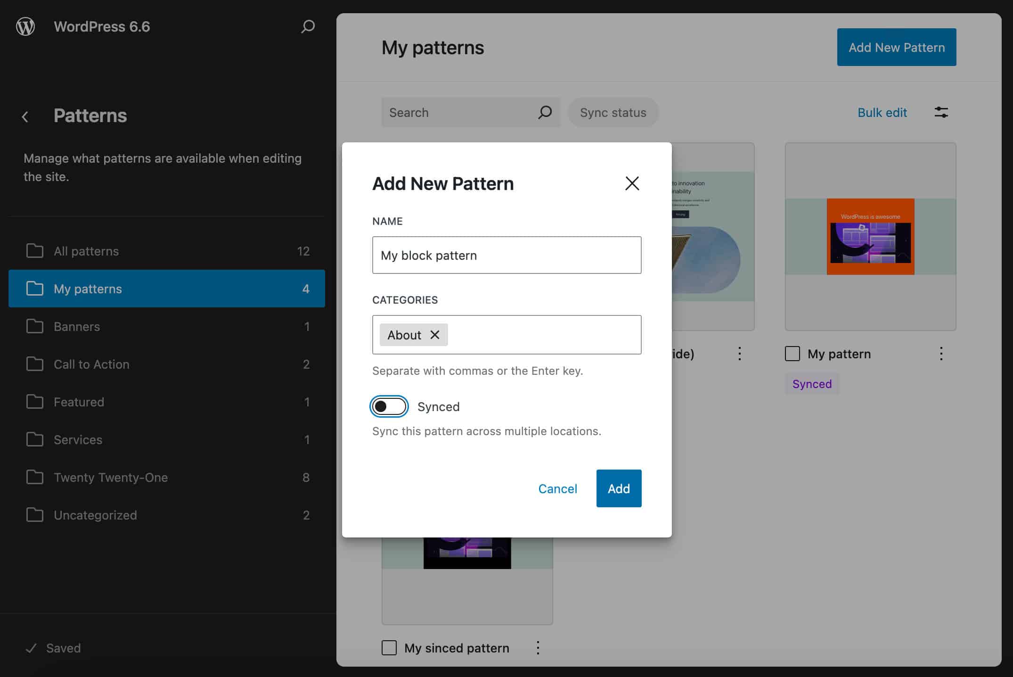Open the Sync status dropdown filter
Screen dimensions: 1013x677
[612, 112]
